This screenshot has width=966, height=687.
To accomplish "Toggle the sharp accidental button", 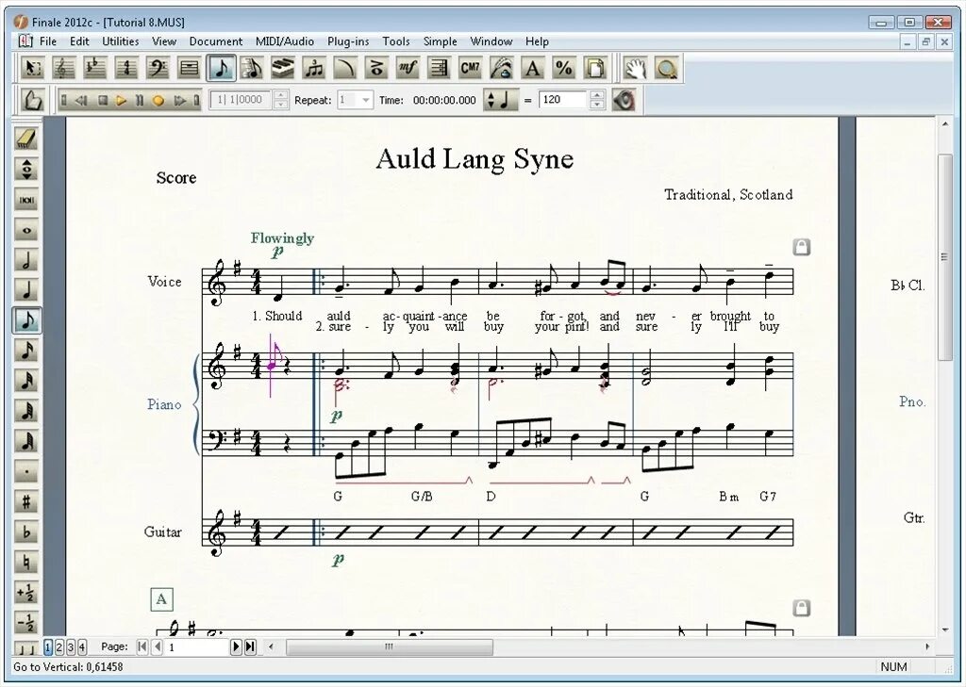I will coord(25,501).
